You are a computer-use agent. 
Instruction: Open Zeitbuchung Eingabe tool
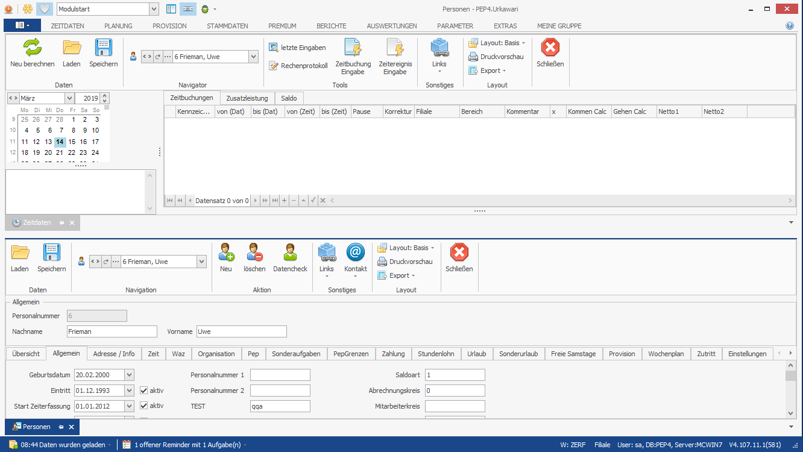353,48
